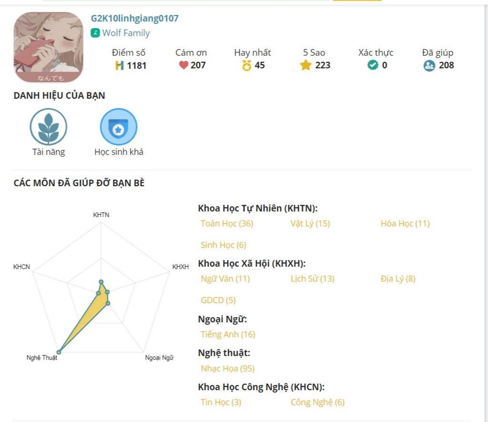Image resolution: width=488 pixels, height=422 pixels.
Task: Click the gold star 5 Sao icon
Action: pos(305,65)
